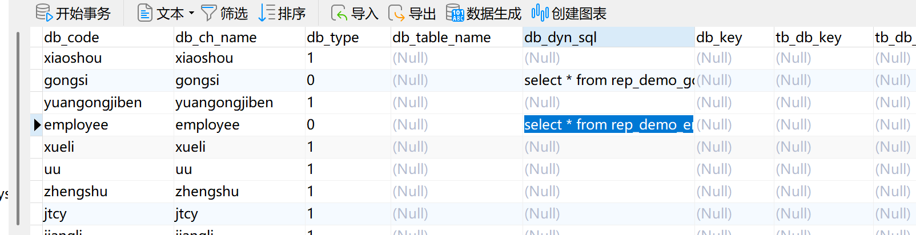916x235 pixels.
Task: Open the Data Generation (数据生成) icon
Action: tap(455, 13)
